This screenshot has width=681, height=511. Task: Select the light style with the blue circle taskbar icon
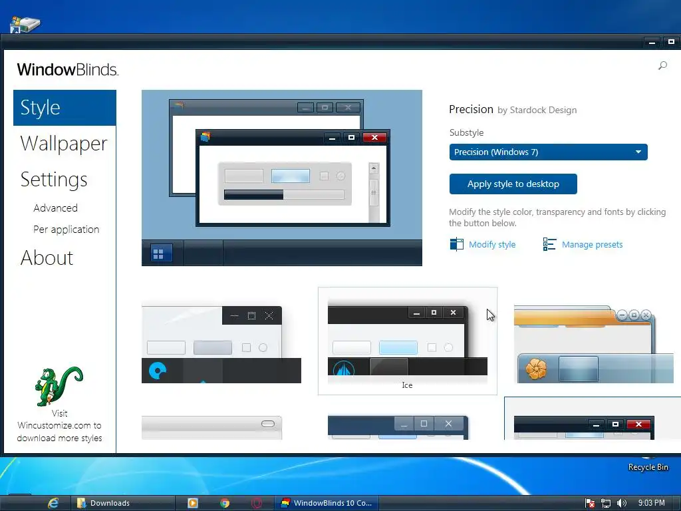221,345
